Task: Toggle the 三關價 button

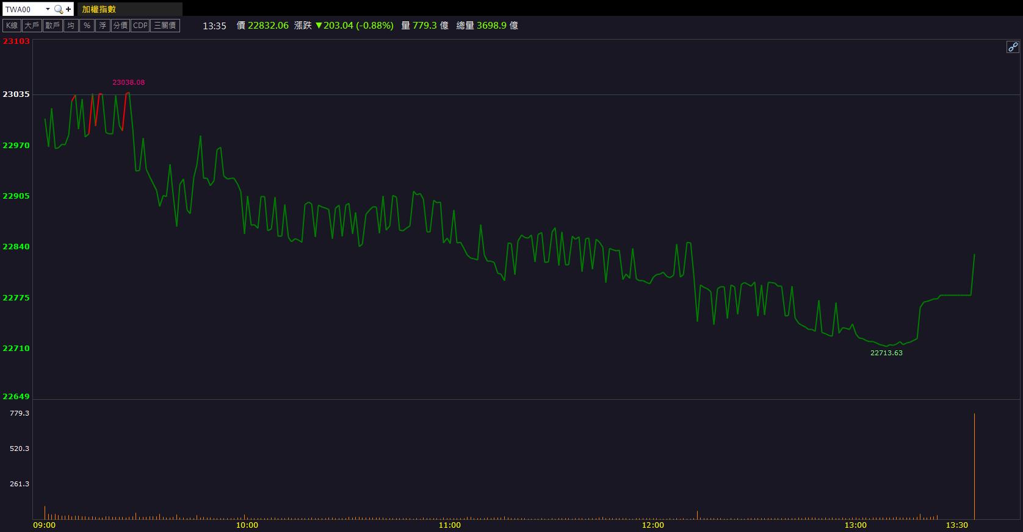Action: pyautogui.click(x=165, y=26)
